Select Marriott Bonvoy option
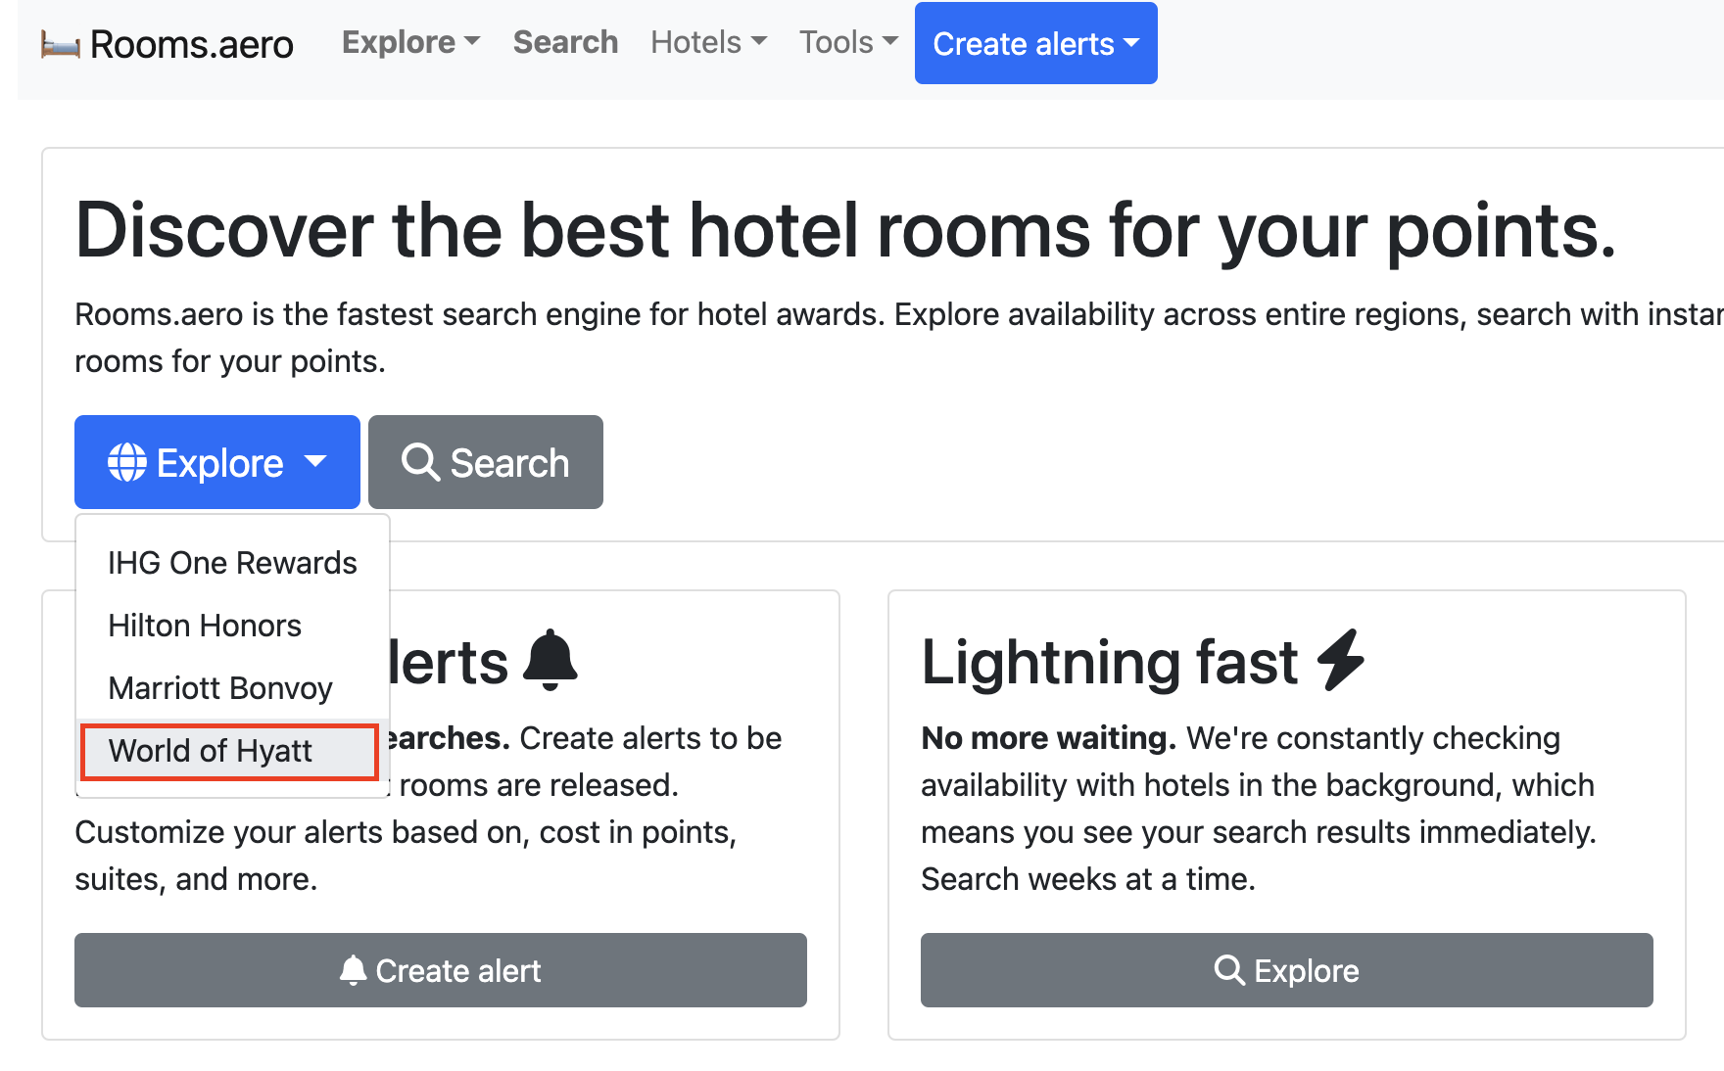The width and height of the screenshot is (1724, 1071). tap(220, 688)
